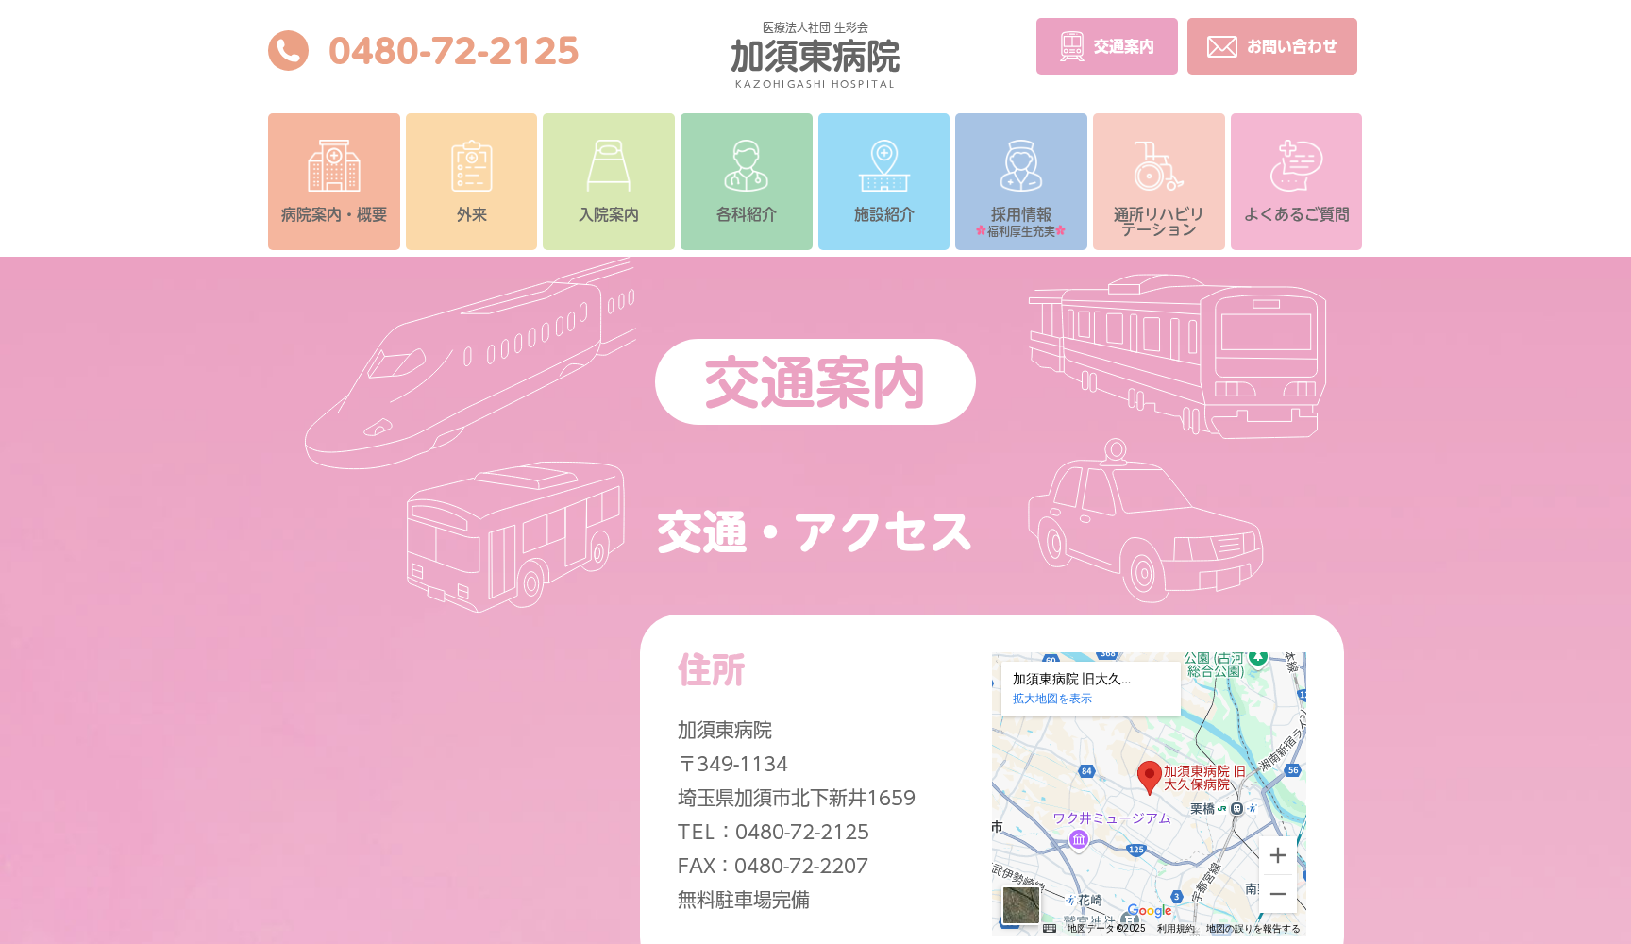Image resolution: width=1631 pixels, height=944 pixels.
Task: Open the 各科紹介 menu item
Action: click(x=747, y=181)
